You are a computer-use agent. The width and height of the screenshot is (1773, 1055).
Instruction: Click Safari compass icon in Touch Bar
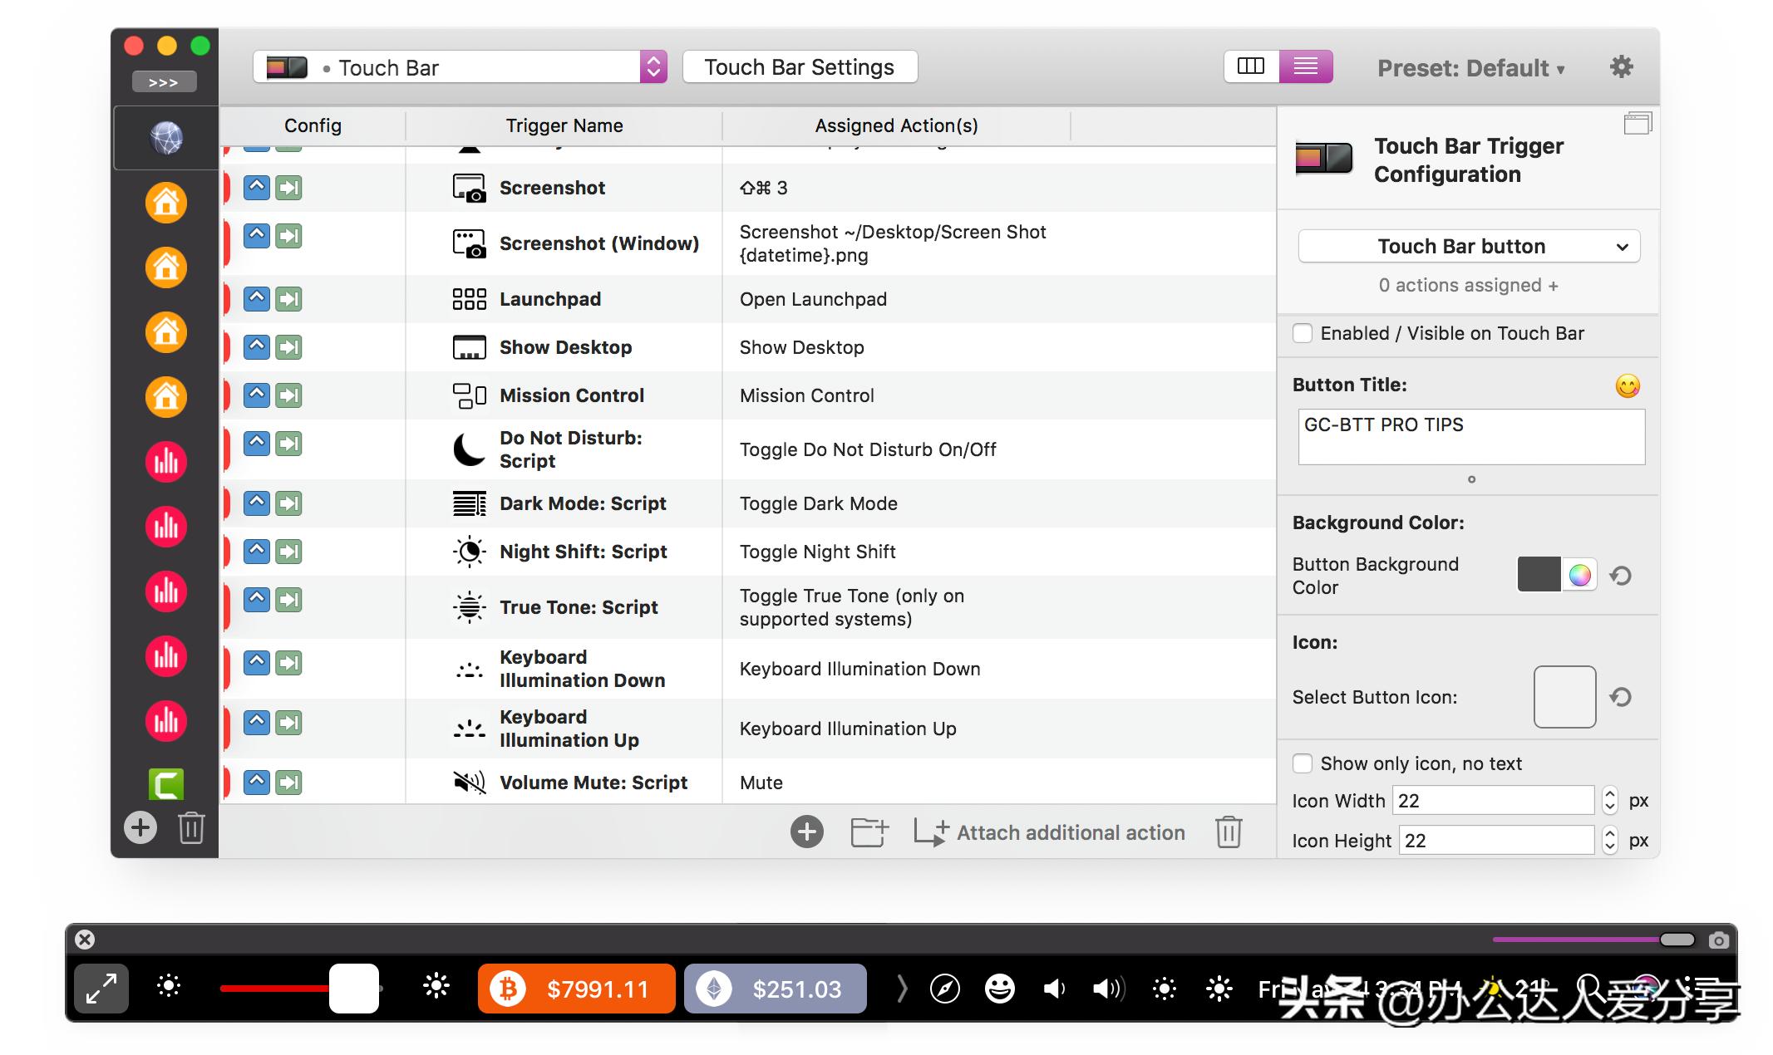(x=945, y=989)
